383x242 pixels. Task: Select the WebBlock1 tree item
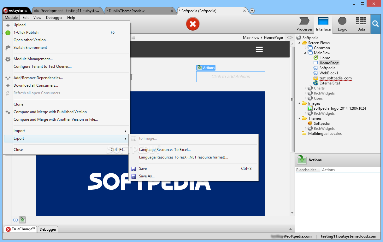pos(329,73)
